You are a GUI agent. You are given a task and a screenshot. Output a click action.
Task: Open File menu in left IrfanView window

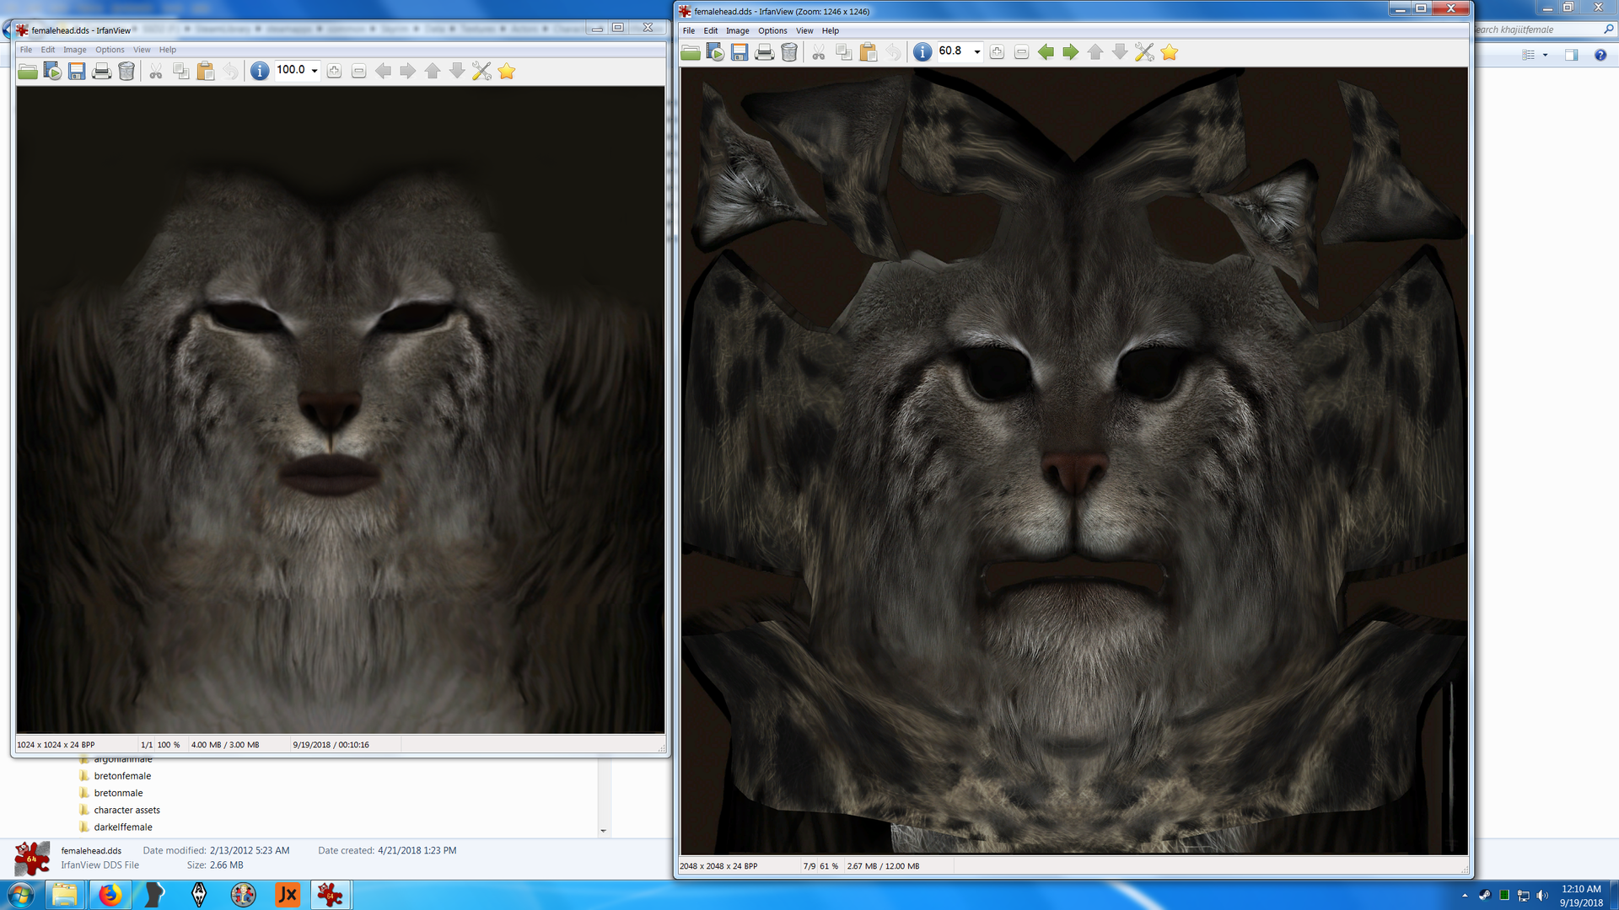pos(26,50)
